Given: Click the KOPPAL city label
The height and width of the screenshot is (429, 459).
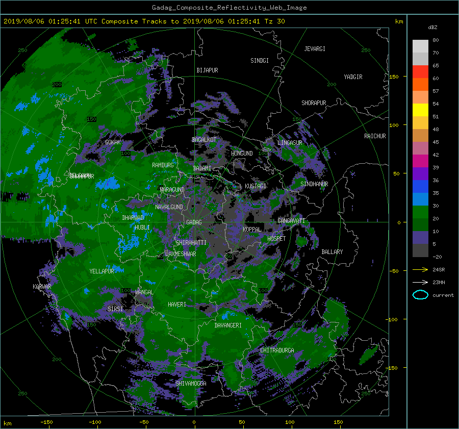Looking at the screenshot, I should pyautogui.click(x=252, y=229).
